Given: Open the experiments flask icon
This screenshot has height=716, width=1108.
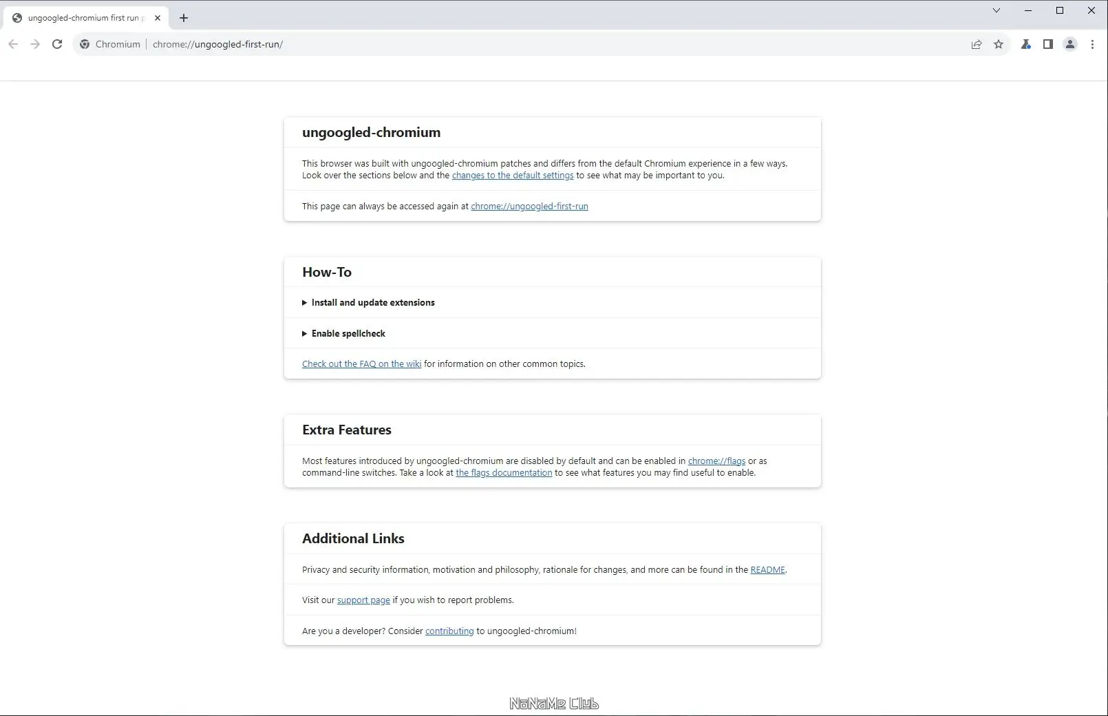Looking at the screenshot, I should coord(1025,44).
